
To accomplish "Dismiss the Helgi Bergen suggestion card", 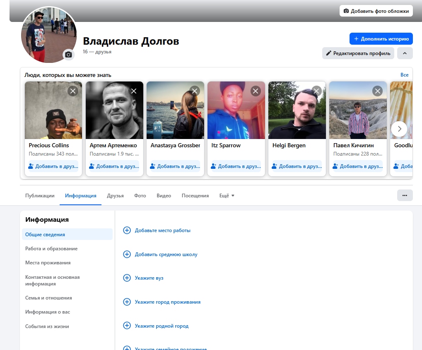I will [x=316, y=91].
